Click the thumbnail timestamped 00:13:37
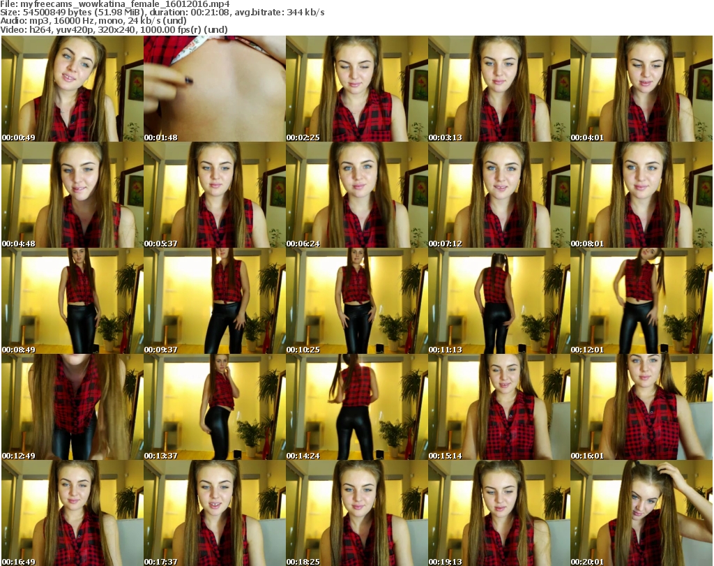714x566 pixels. pos(215,407)
